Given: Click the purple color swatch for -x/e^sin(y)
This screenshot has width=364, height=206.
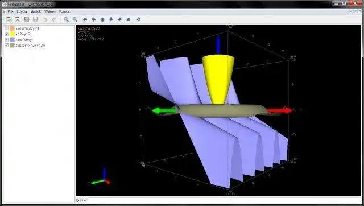Looking at the screenshot, I should (x=12, y=39).
